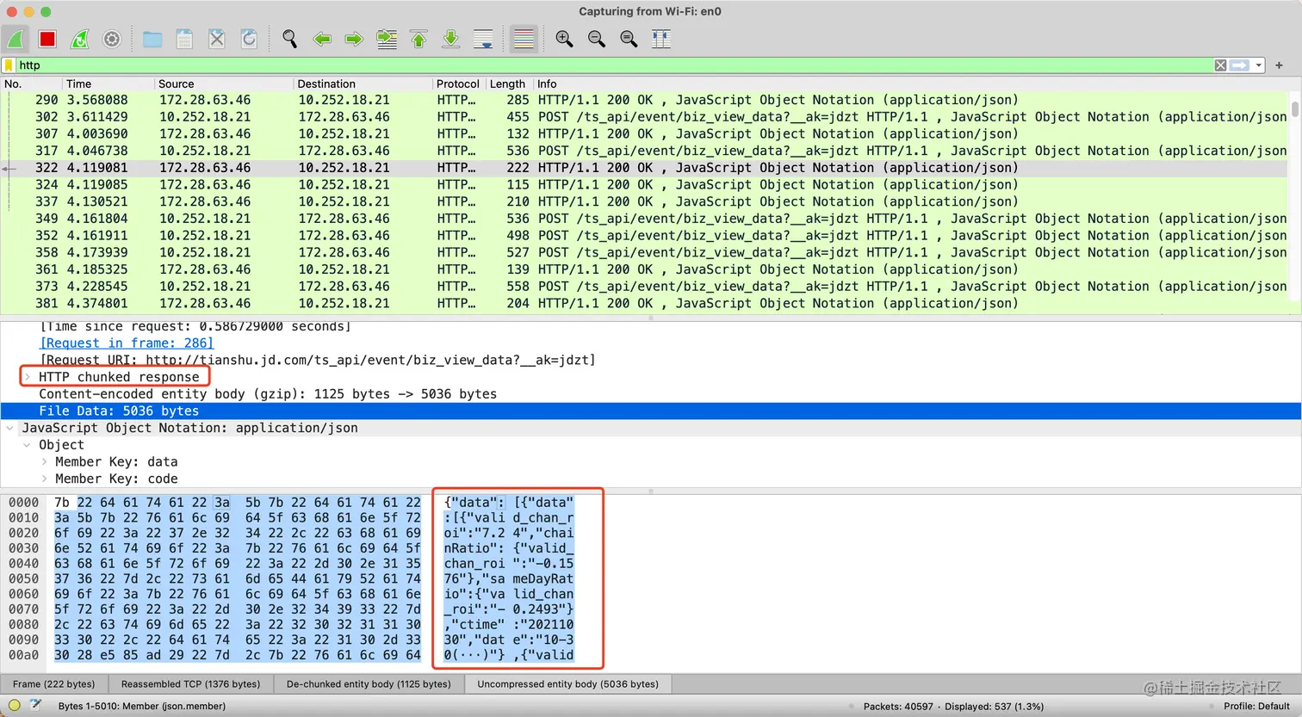Jump to the first packet
1302x717 pixels.
[x=418, y=39]
